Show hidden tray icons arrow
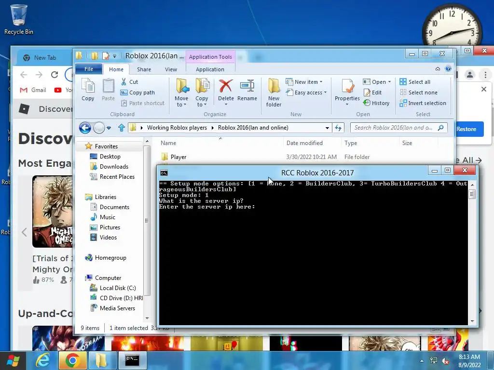Image resolution: width=494 pixels, height=370 pixels. [x=422, y=361]
